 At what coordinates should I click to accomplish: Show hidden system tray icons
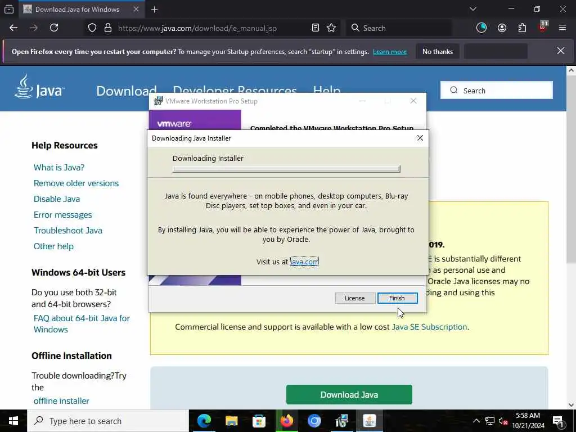(476, 421)
